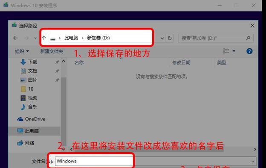266x168 pixels.
Task: Click the Windows 10 安装程序 title icon
Action: click(6, 5)
